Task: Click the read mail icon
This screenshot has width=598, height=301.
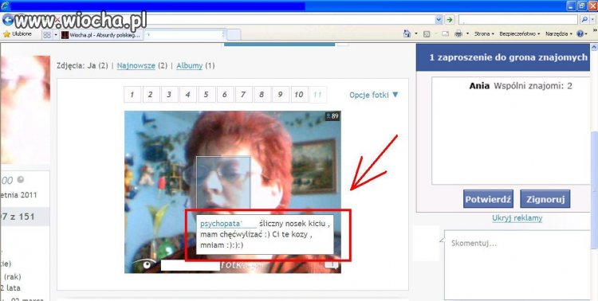Action: point(445,34)
